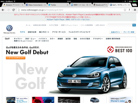Switch to the 時事ドットコム tab
The height and width of the screenshot is (103, 138).
click(81, 5)
